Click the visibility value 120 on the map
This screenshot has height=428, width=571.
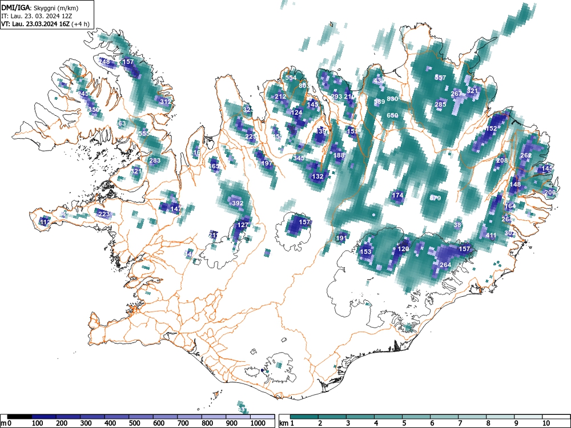pyautogui.click(x=403, y=249)
